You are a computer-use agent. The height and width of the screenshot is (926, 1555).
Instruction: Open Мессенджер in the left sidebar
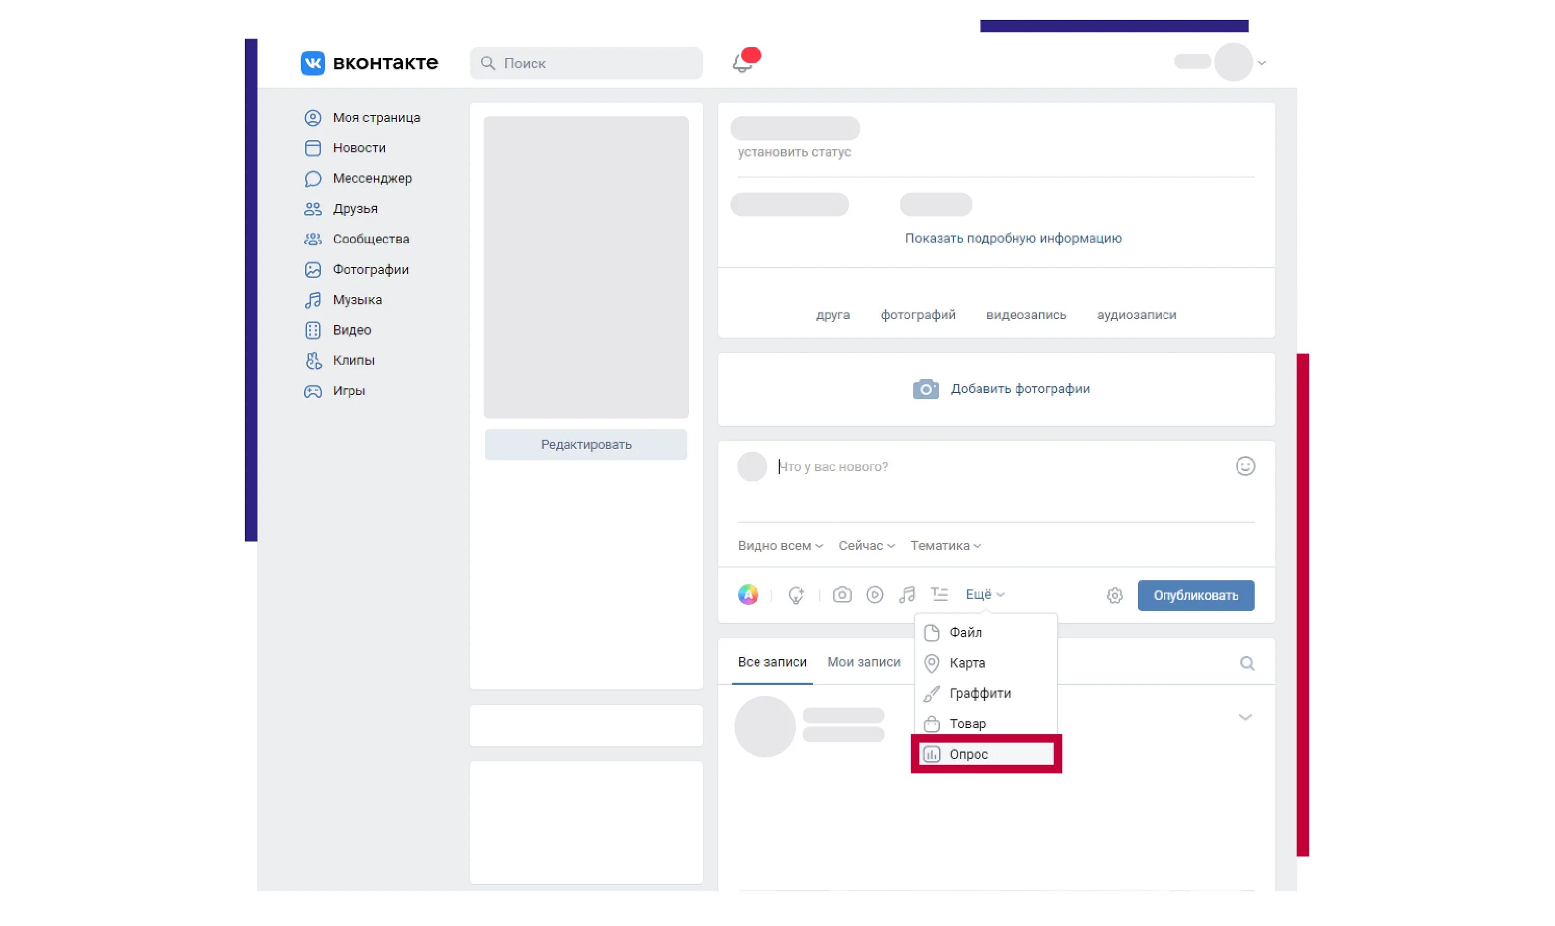pyautogui.click(x=372, y=179)
